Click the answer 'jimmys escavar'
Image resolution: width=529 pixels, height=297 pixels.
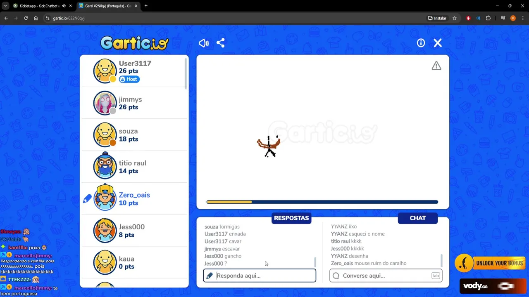coord(222,249)
